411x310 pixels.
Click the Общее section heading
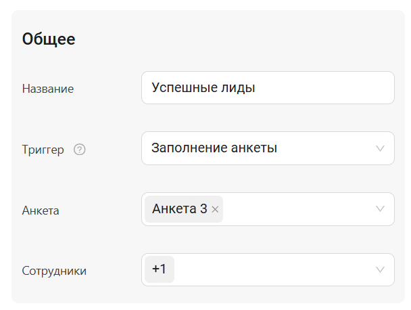click(x=49, y=39)
